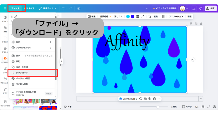
Task: Click the 編集 image edit button
Action: point(92,17)
